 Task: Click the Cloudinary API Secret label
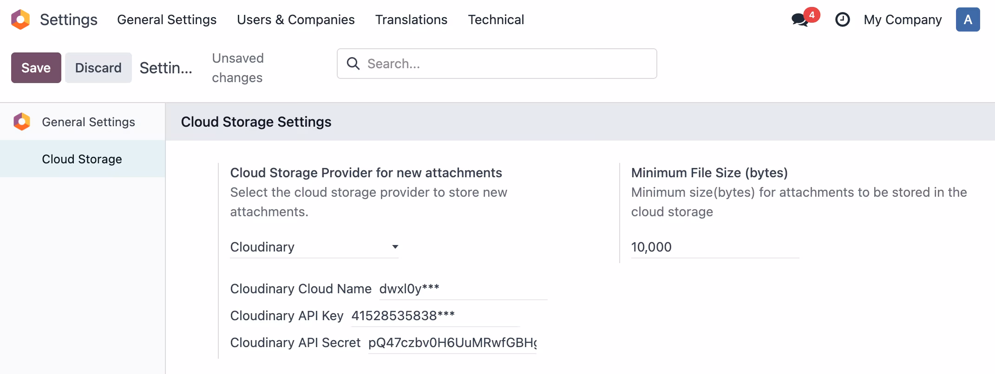click(x=295, y=342)
